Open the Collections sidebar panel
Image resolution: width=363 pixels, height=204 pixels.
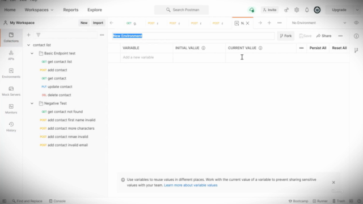(x=11, y=37)
